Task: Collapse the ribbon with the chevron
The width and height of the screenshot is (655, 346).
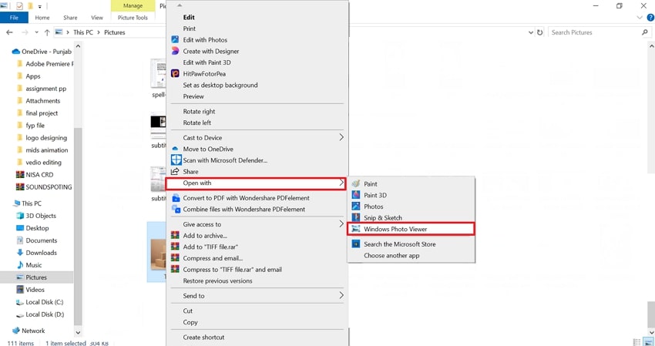Action: pos(640,18)
